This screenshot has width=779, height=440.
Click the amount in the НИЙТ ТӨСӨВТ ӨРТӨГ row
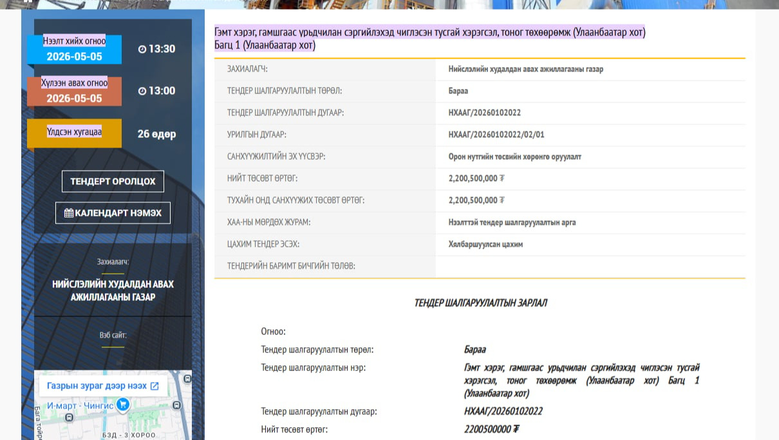pyautogui.click(x=476, y=178)
